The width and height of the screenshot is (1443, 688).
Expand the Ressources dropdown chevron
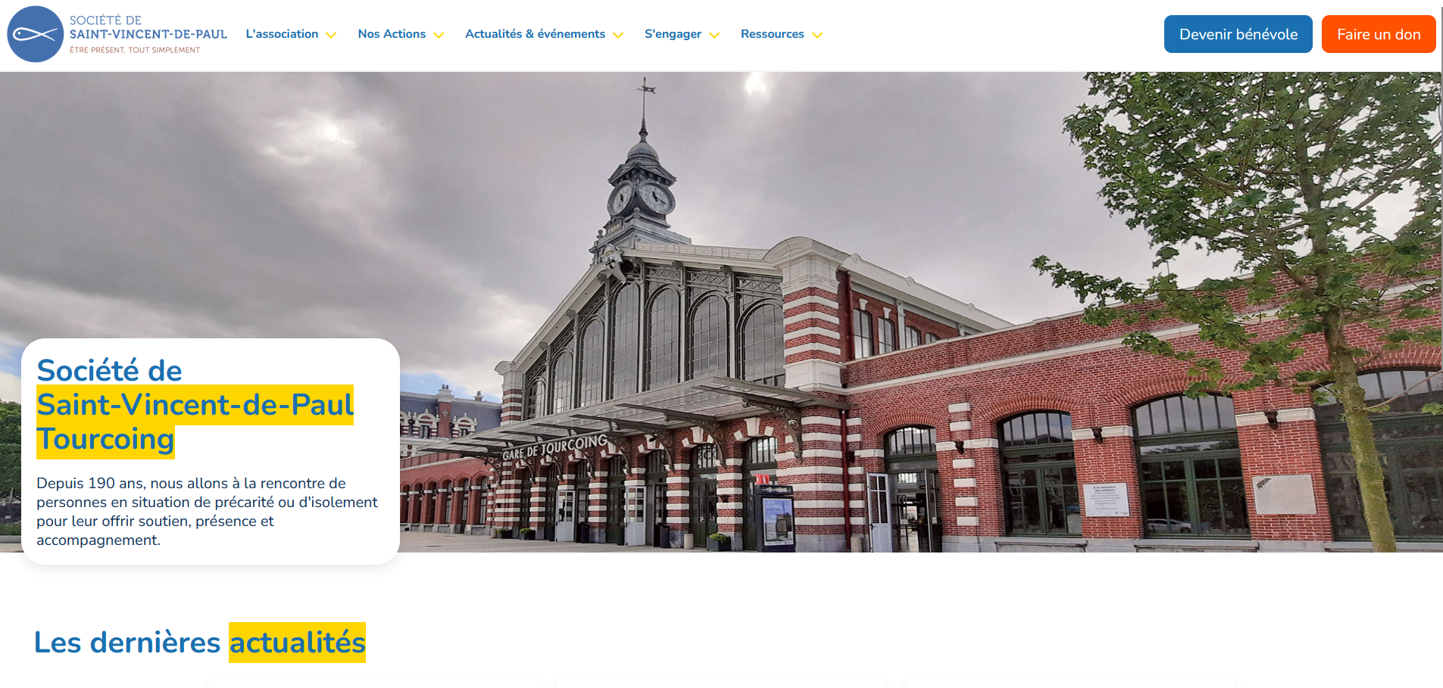click(817, 35)
